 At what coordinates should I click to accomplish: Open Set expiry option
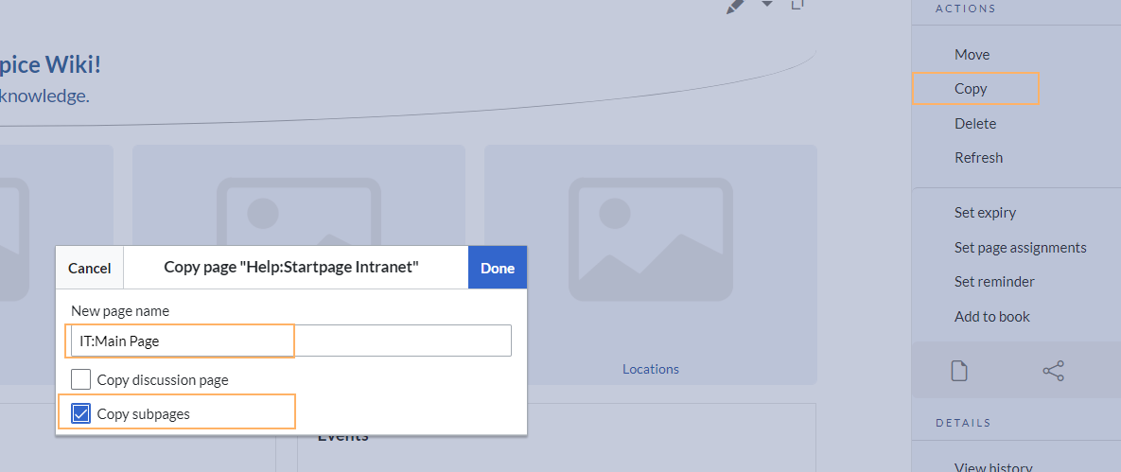point(985,213)
